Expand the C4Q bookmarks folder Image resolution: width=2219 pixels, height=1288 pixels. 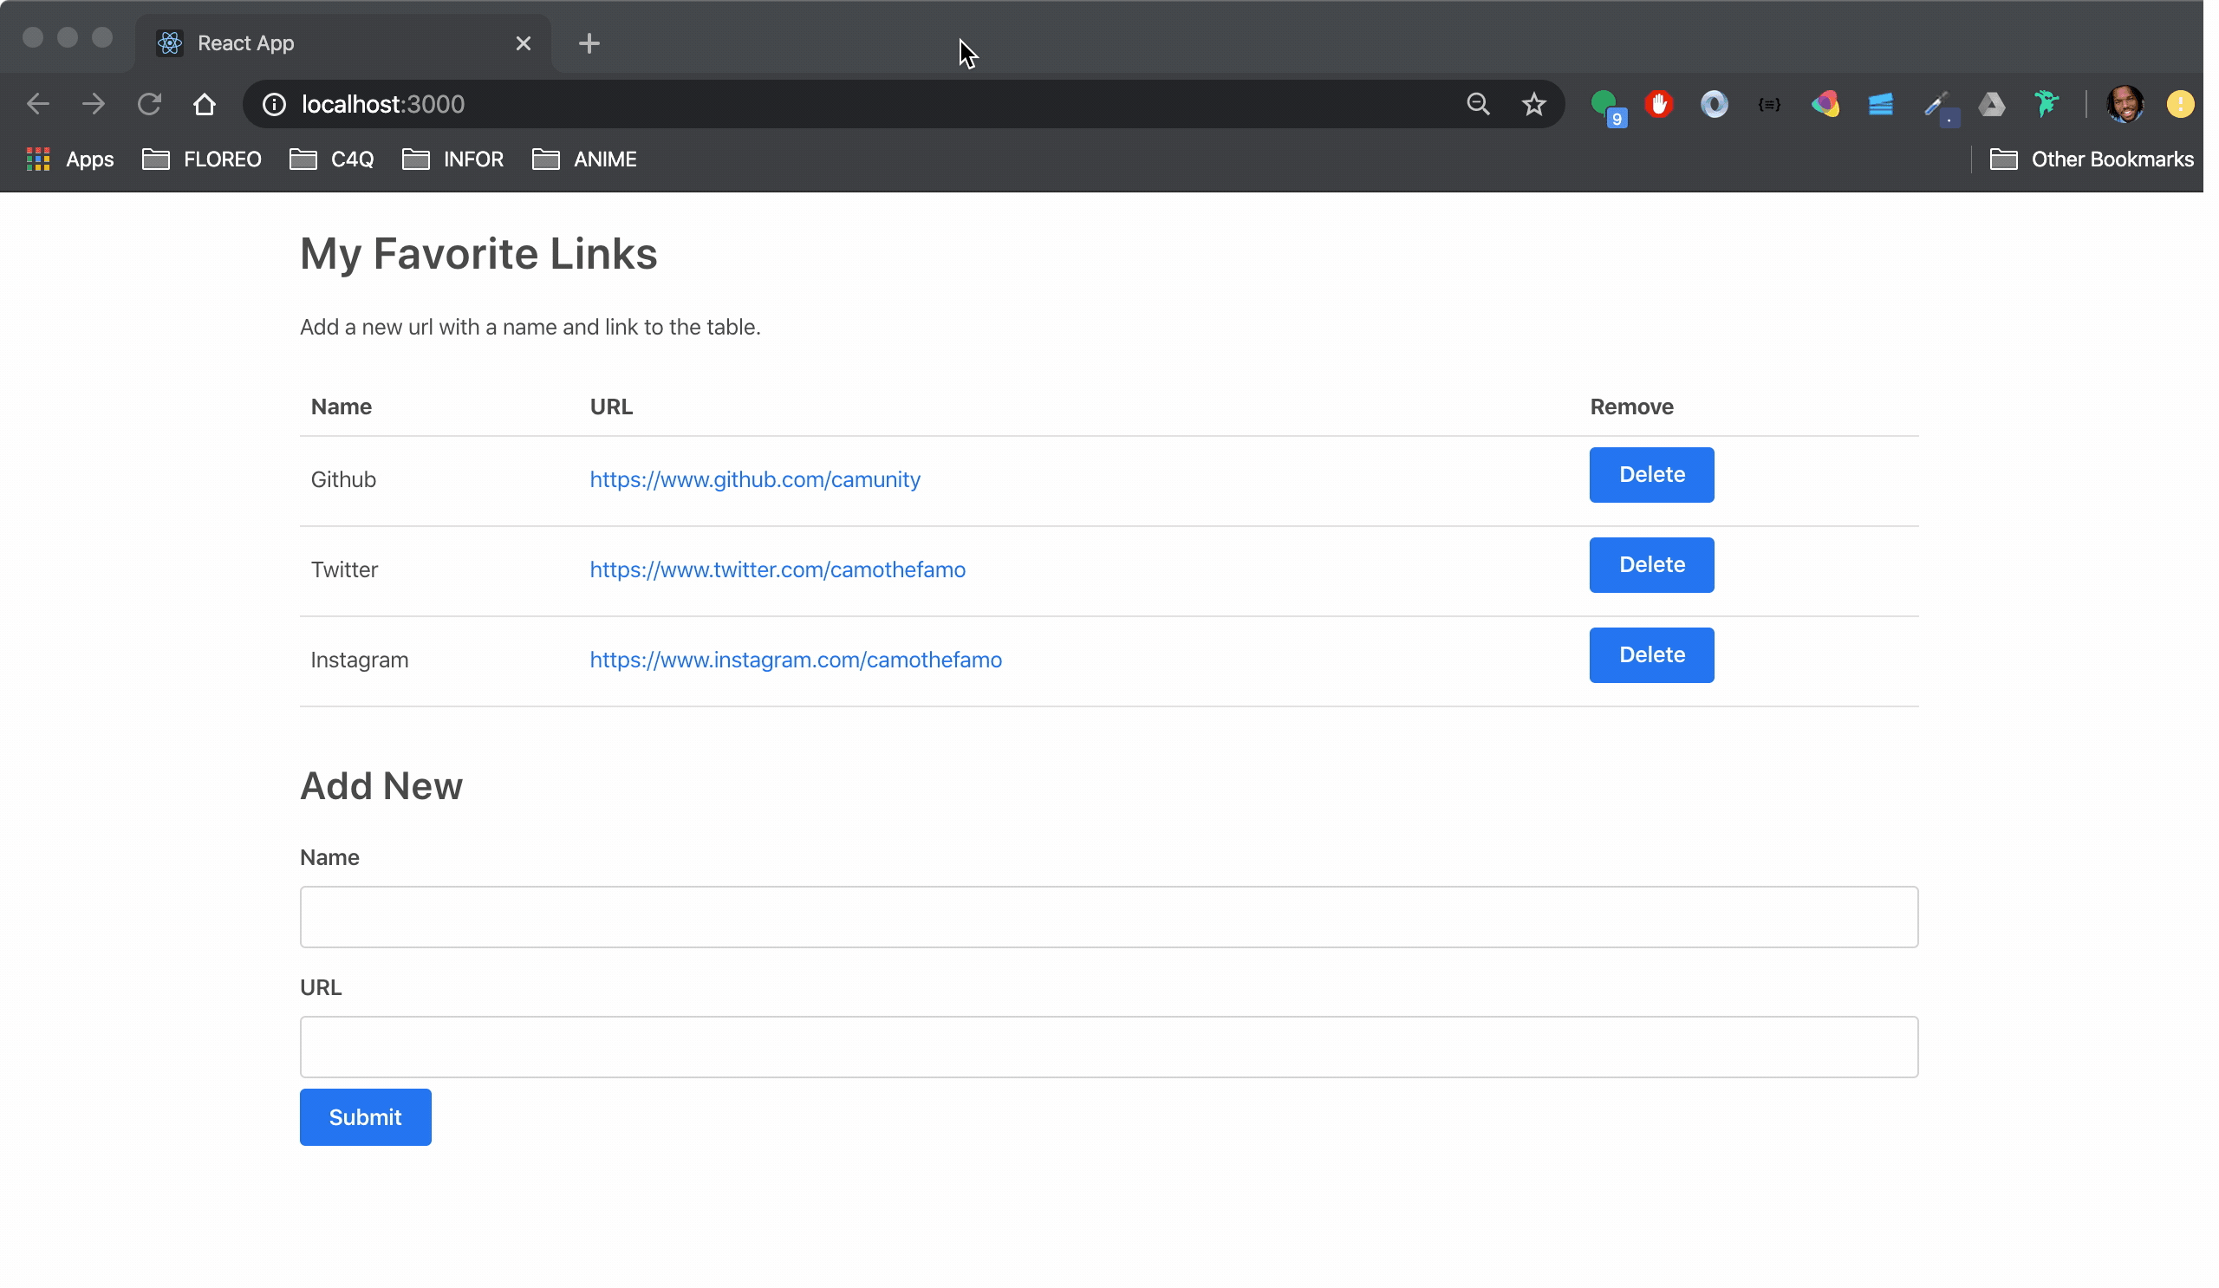pos(333,158)
